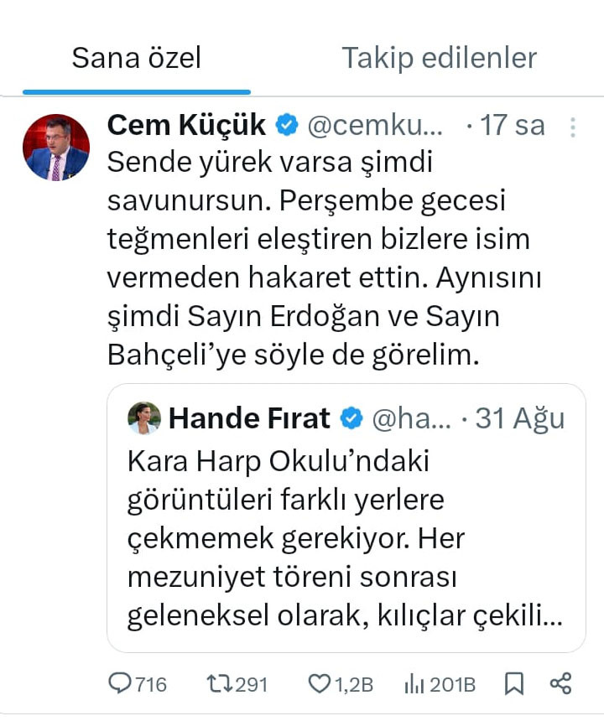Screen dimensions: 604x721
Task: Click the retweet icon showing 291
Action: click(x=219, y=684)
